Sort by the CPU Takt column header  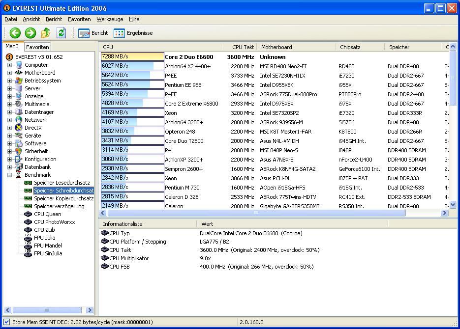[240, 47]
